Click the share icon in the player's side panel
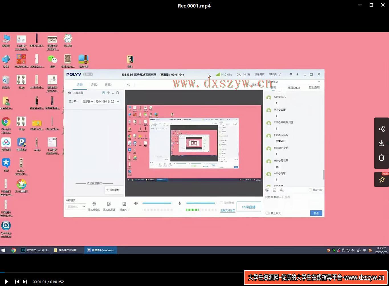 point(382,129)
